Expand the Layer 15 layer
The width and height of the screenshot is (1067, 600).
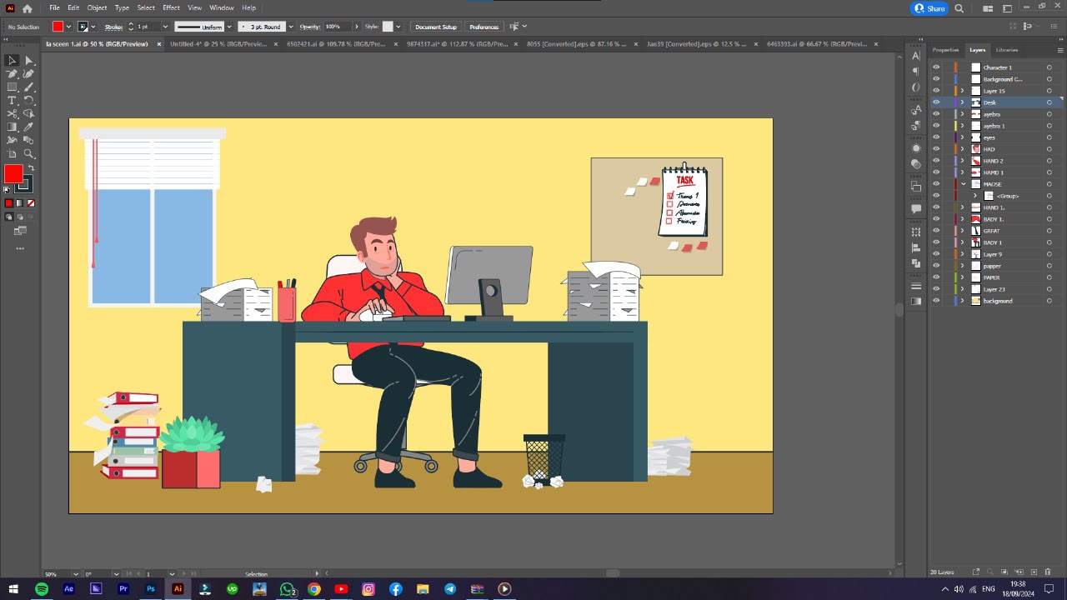pyautogui.click(x=963, y=91)
